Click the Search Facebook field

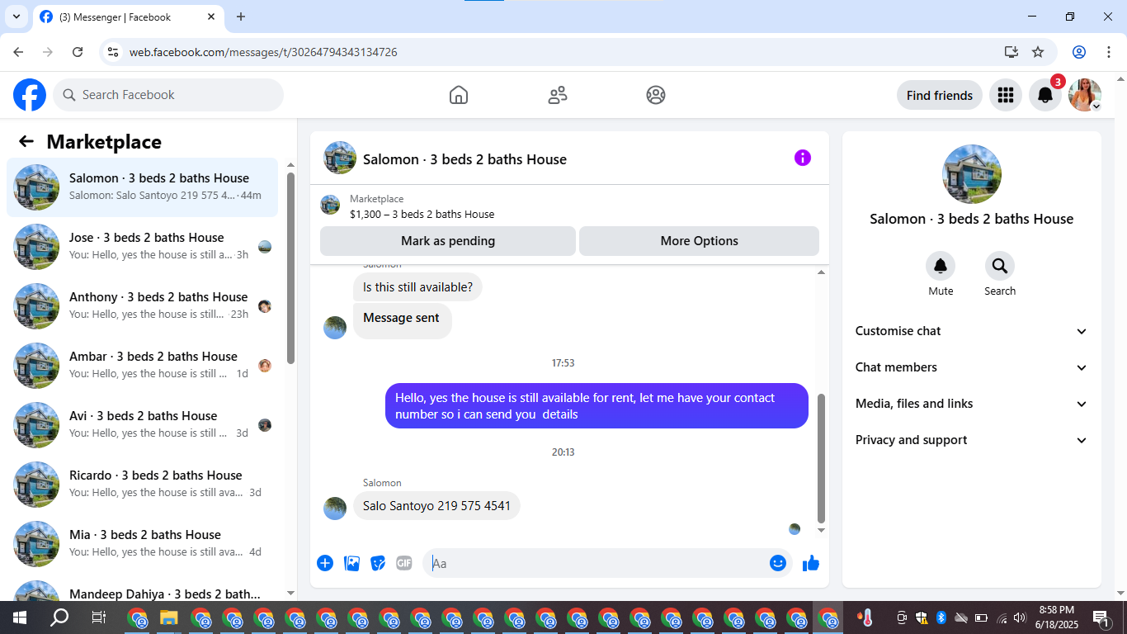coord(168,95)
